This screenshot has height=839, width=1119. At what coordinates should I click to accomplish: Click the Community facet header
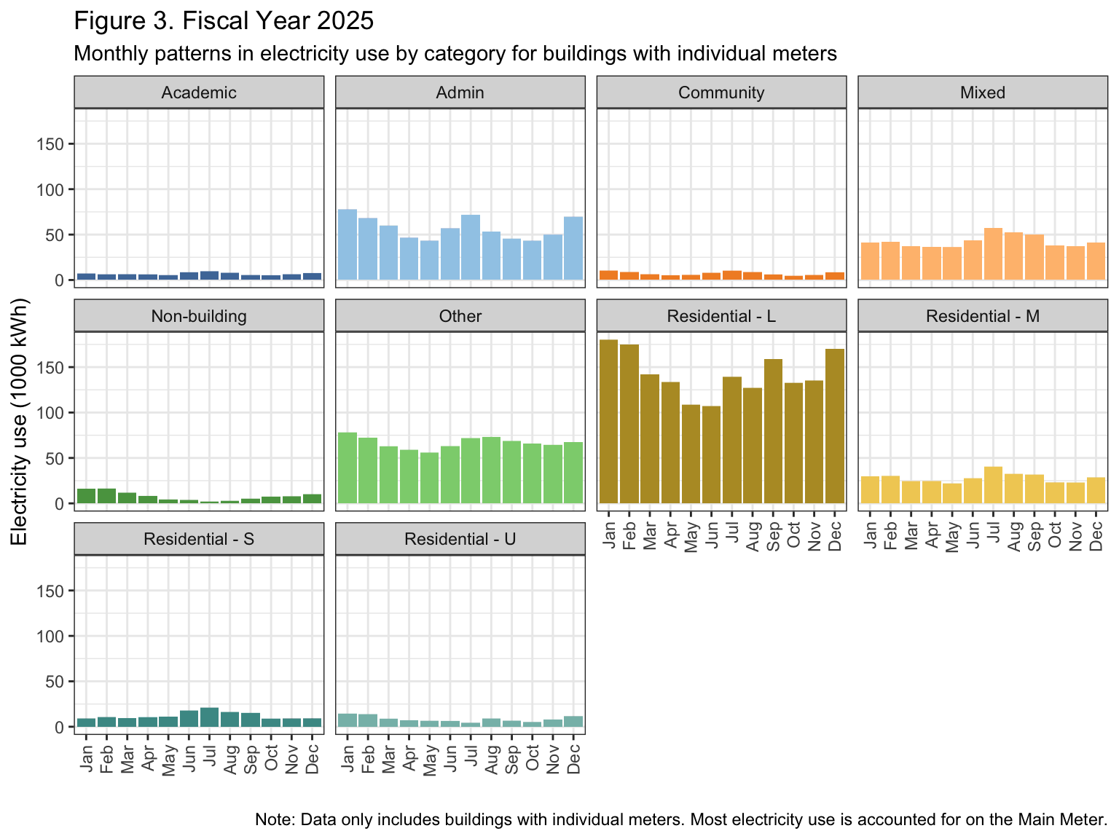coord(721,92)
